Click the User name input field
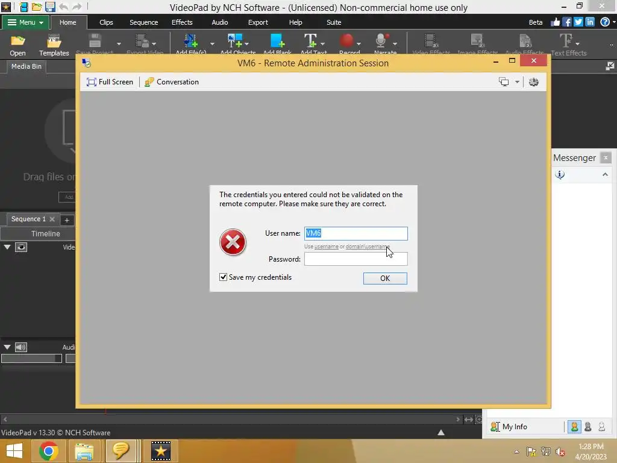 point(355,233)
